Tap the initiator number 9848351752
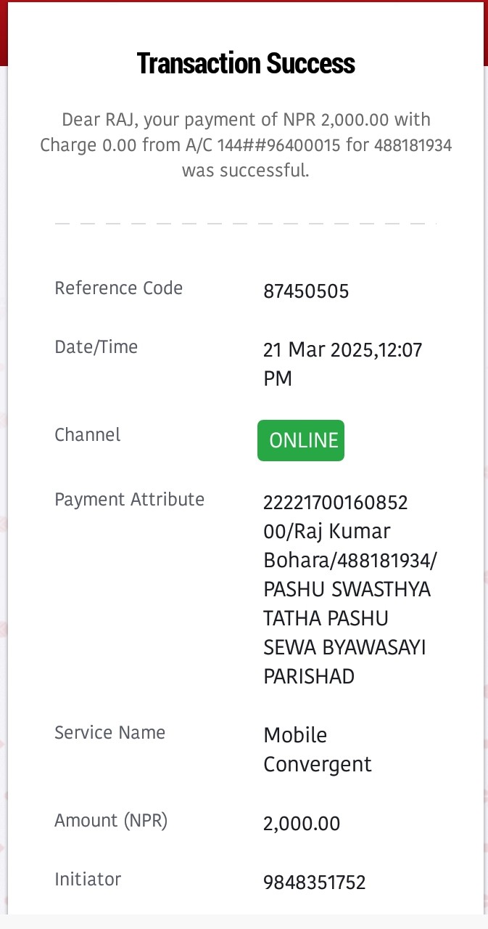The image size is (488, 929). click(x=315, y=883)
